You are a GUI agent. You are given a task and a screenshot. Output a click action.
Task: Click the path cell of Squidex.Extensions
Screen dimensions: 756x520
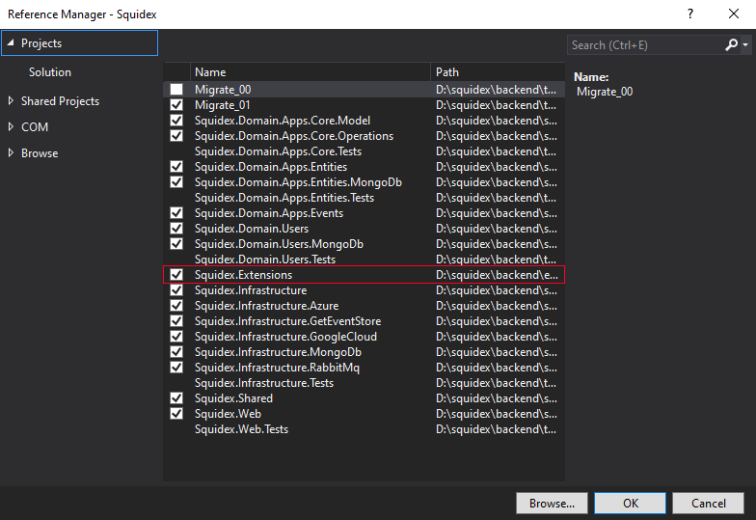[x=497, y=274]
